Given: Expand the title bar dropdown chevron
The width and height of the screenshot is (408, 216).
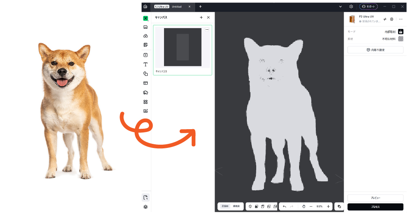Looking at the screenshot, I should (x=340, y=7).
